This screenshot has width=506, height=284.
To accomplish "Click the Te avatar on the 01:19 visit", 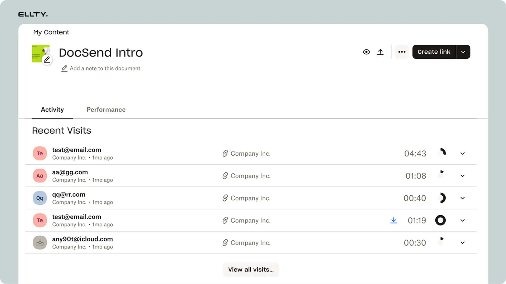I will click(40, 220).
